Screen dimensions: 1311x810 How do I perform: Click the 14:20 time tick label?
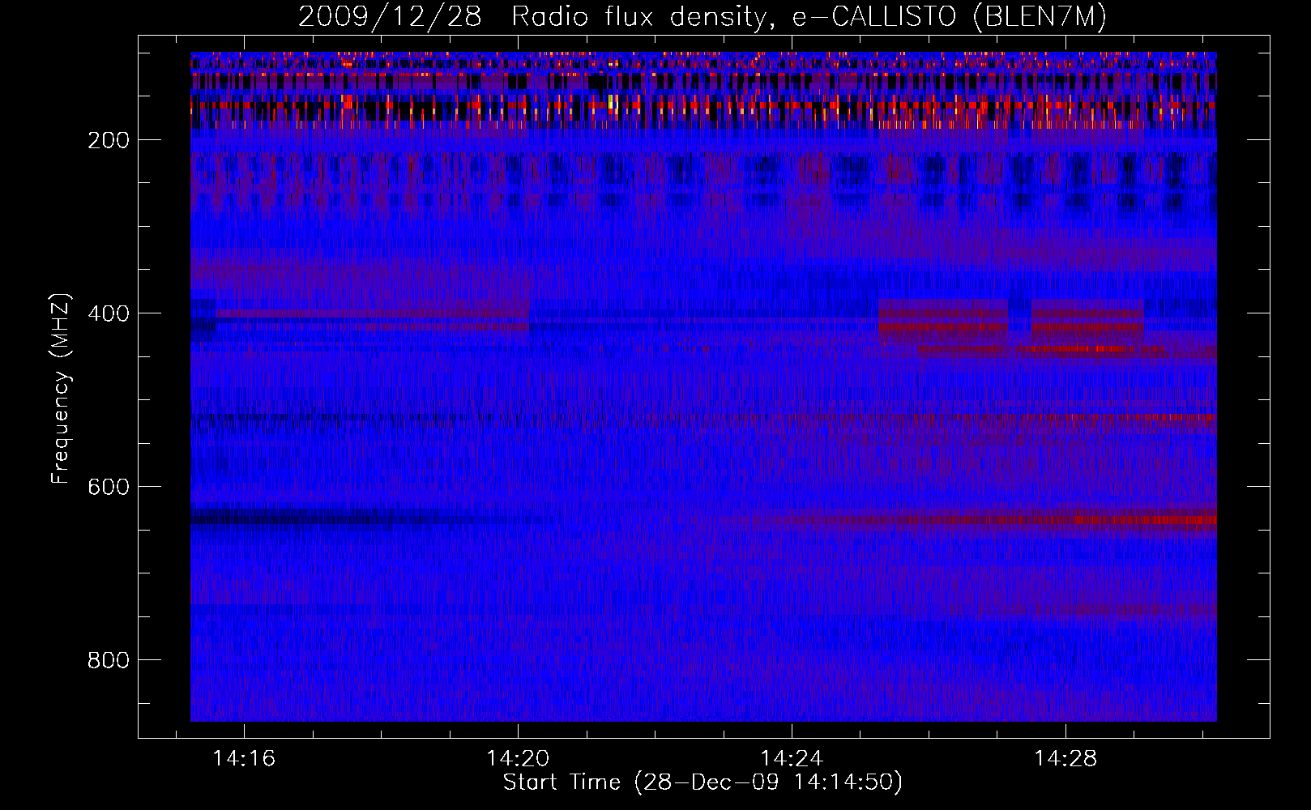pyautogui.click(x=518, y=758)
